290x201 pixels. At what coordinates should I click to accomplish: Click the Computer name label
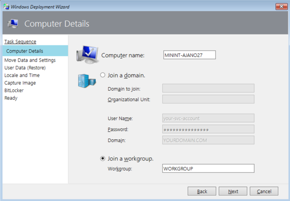(x=123, y=55)
